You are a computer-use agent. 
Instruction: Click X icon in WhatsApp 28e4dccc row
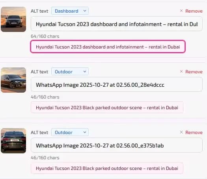181,71
